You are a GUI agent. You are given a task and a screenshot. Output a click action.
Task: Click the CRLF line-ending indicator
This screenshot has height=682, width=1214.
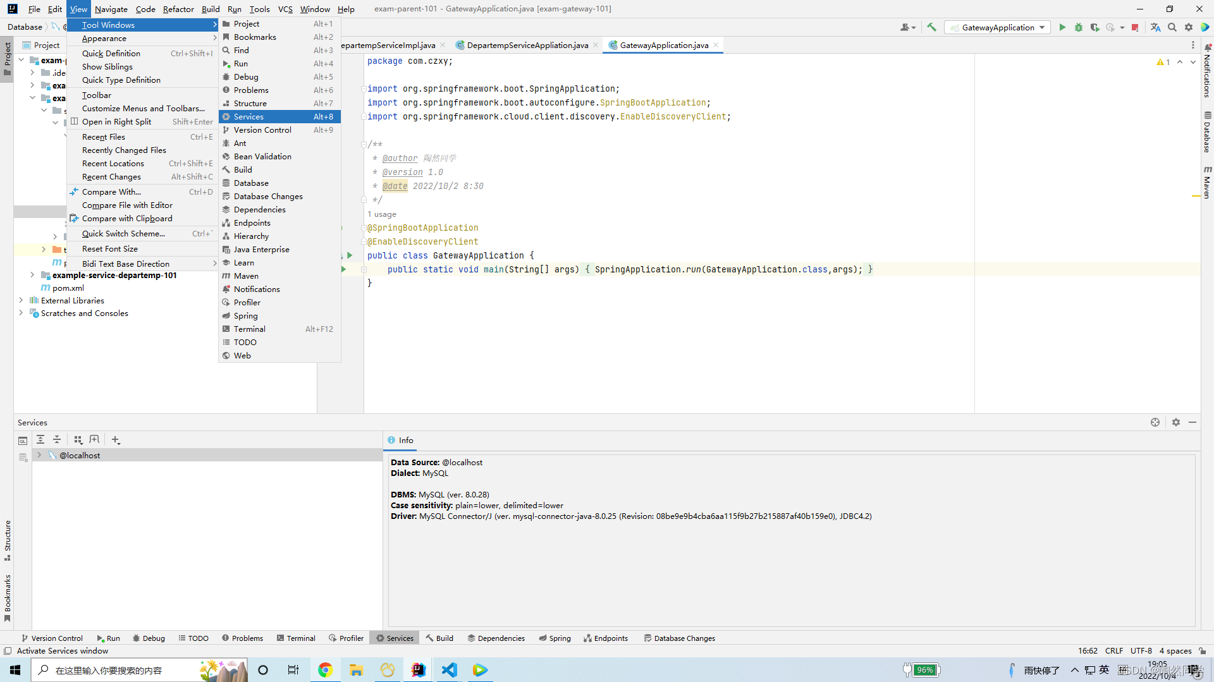[1113, 650]
